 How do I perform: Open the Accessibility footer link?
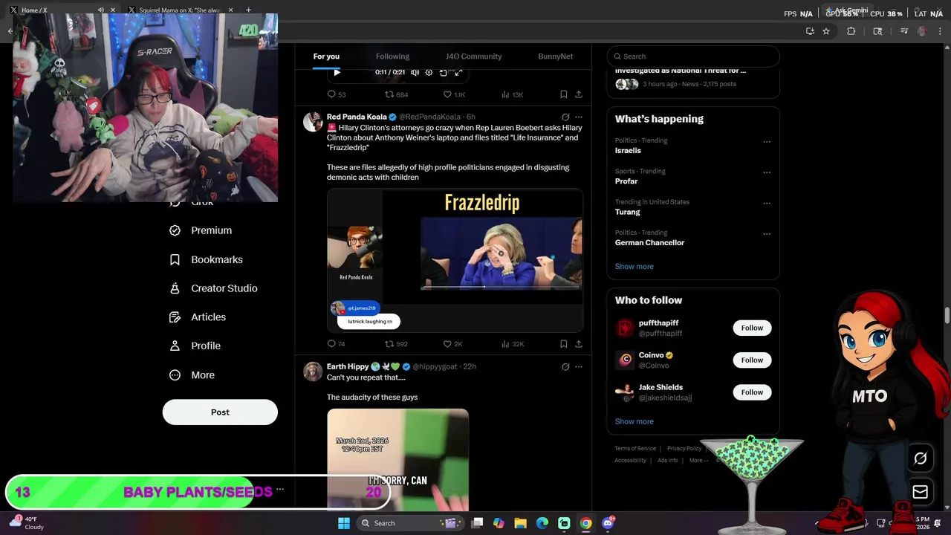[630, 461]
